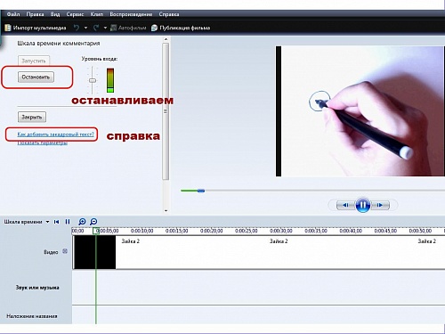The width and height of the screenshot is (445, 334).
Task: Click the Import Media toolbar icon
Action: pyautogui.click(x=8, y=28)
